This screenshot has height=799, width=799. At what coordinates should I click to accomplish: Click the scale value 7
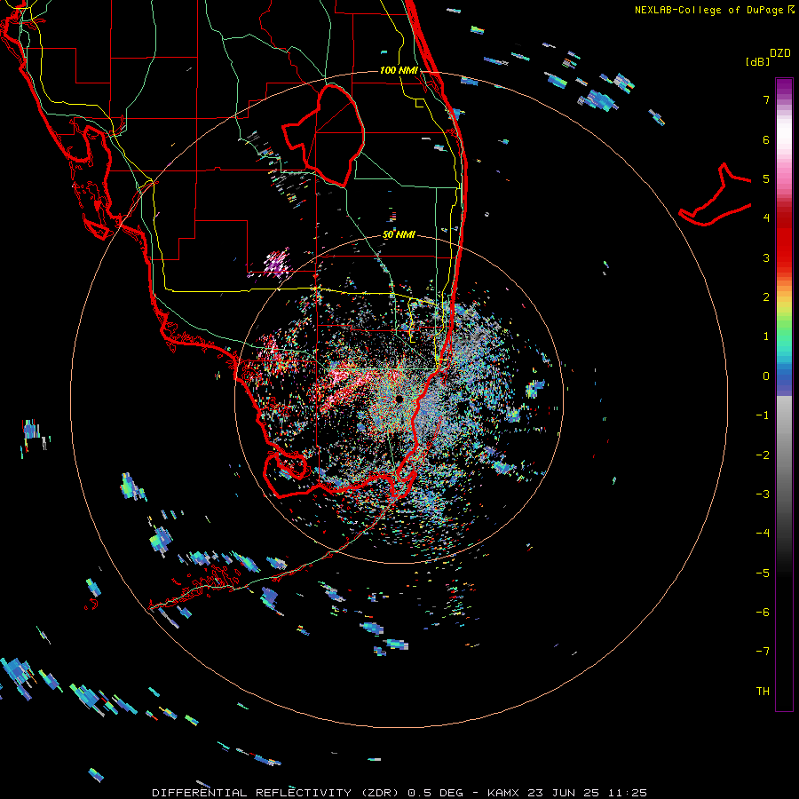point(766,99)
